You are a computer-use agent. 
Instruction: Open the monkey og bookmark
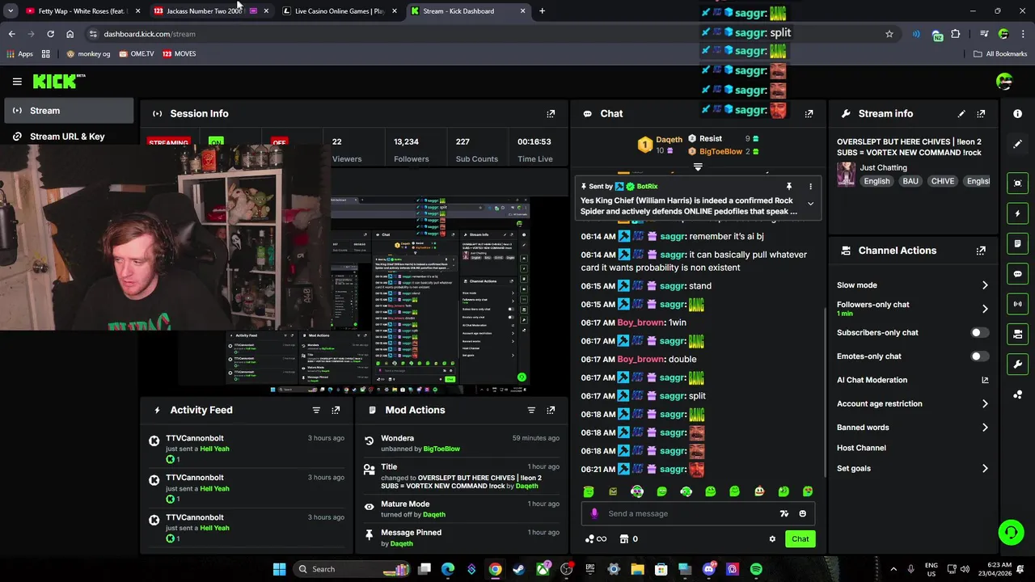(88, 54)
